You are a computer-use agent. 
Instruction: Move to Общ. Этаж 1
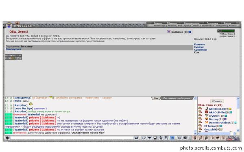click(x=228, y=34)
